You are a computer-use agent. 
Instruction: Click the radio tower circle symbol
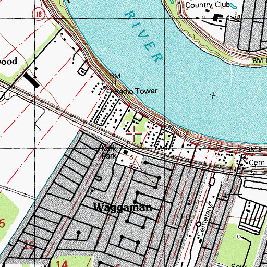point(108,91)
